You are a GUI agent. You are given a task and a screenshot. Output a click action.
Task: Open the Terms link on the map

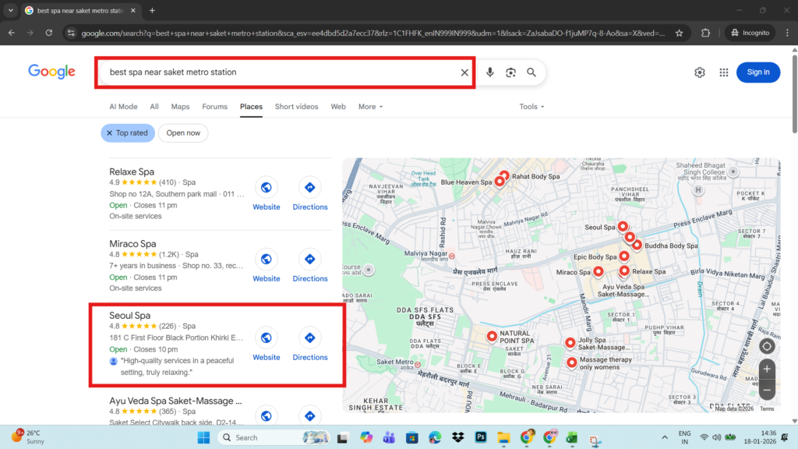(767, 408)
